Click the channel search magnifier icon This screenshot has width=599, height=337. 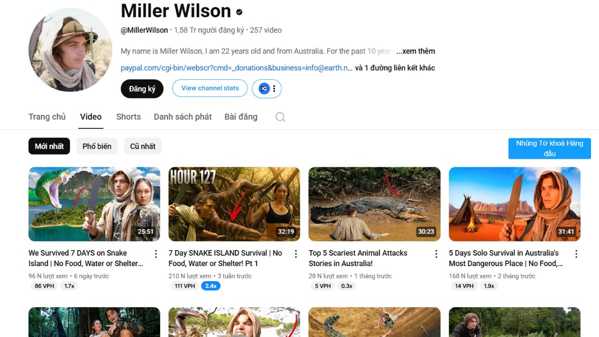coord(281,117)
